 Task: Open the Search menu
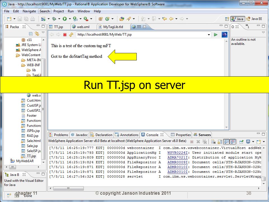point(45,11)
